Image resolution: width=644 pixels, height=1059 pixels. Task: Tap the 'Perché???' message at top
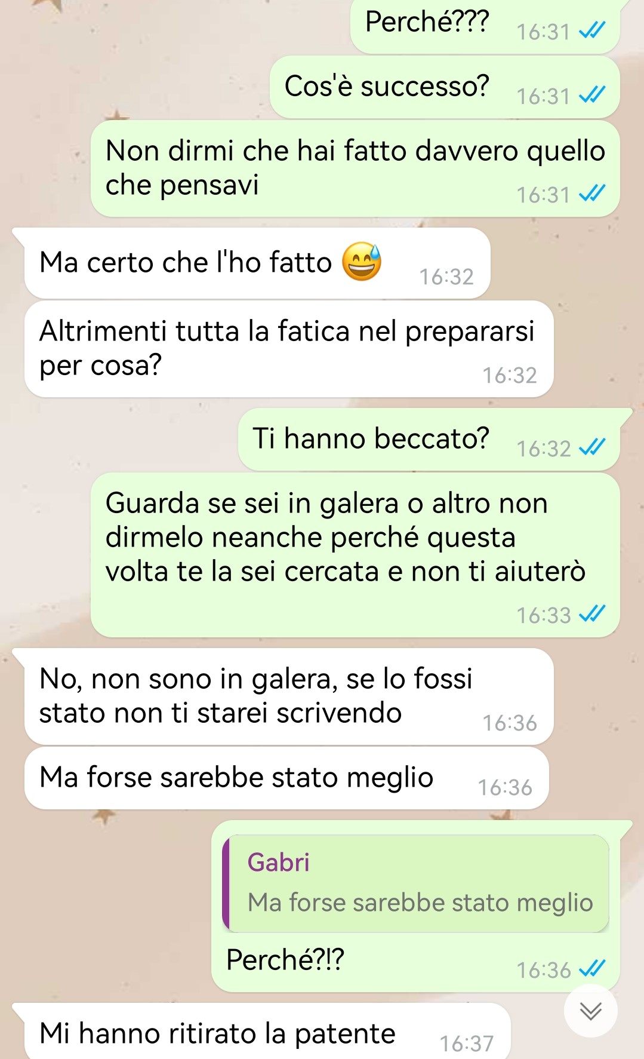pos(485,25)
